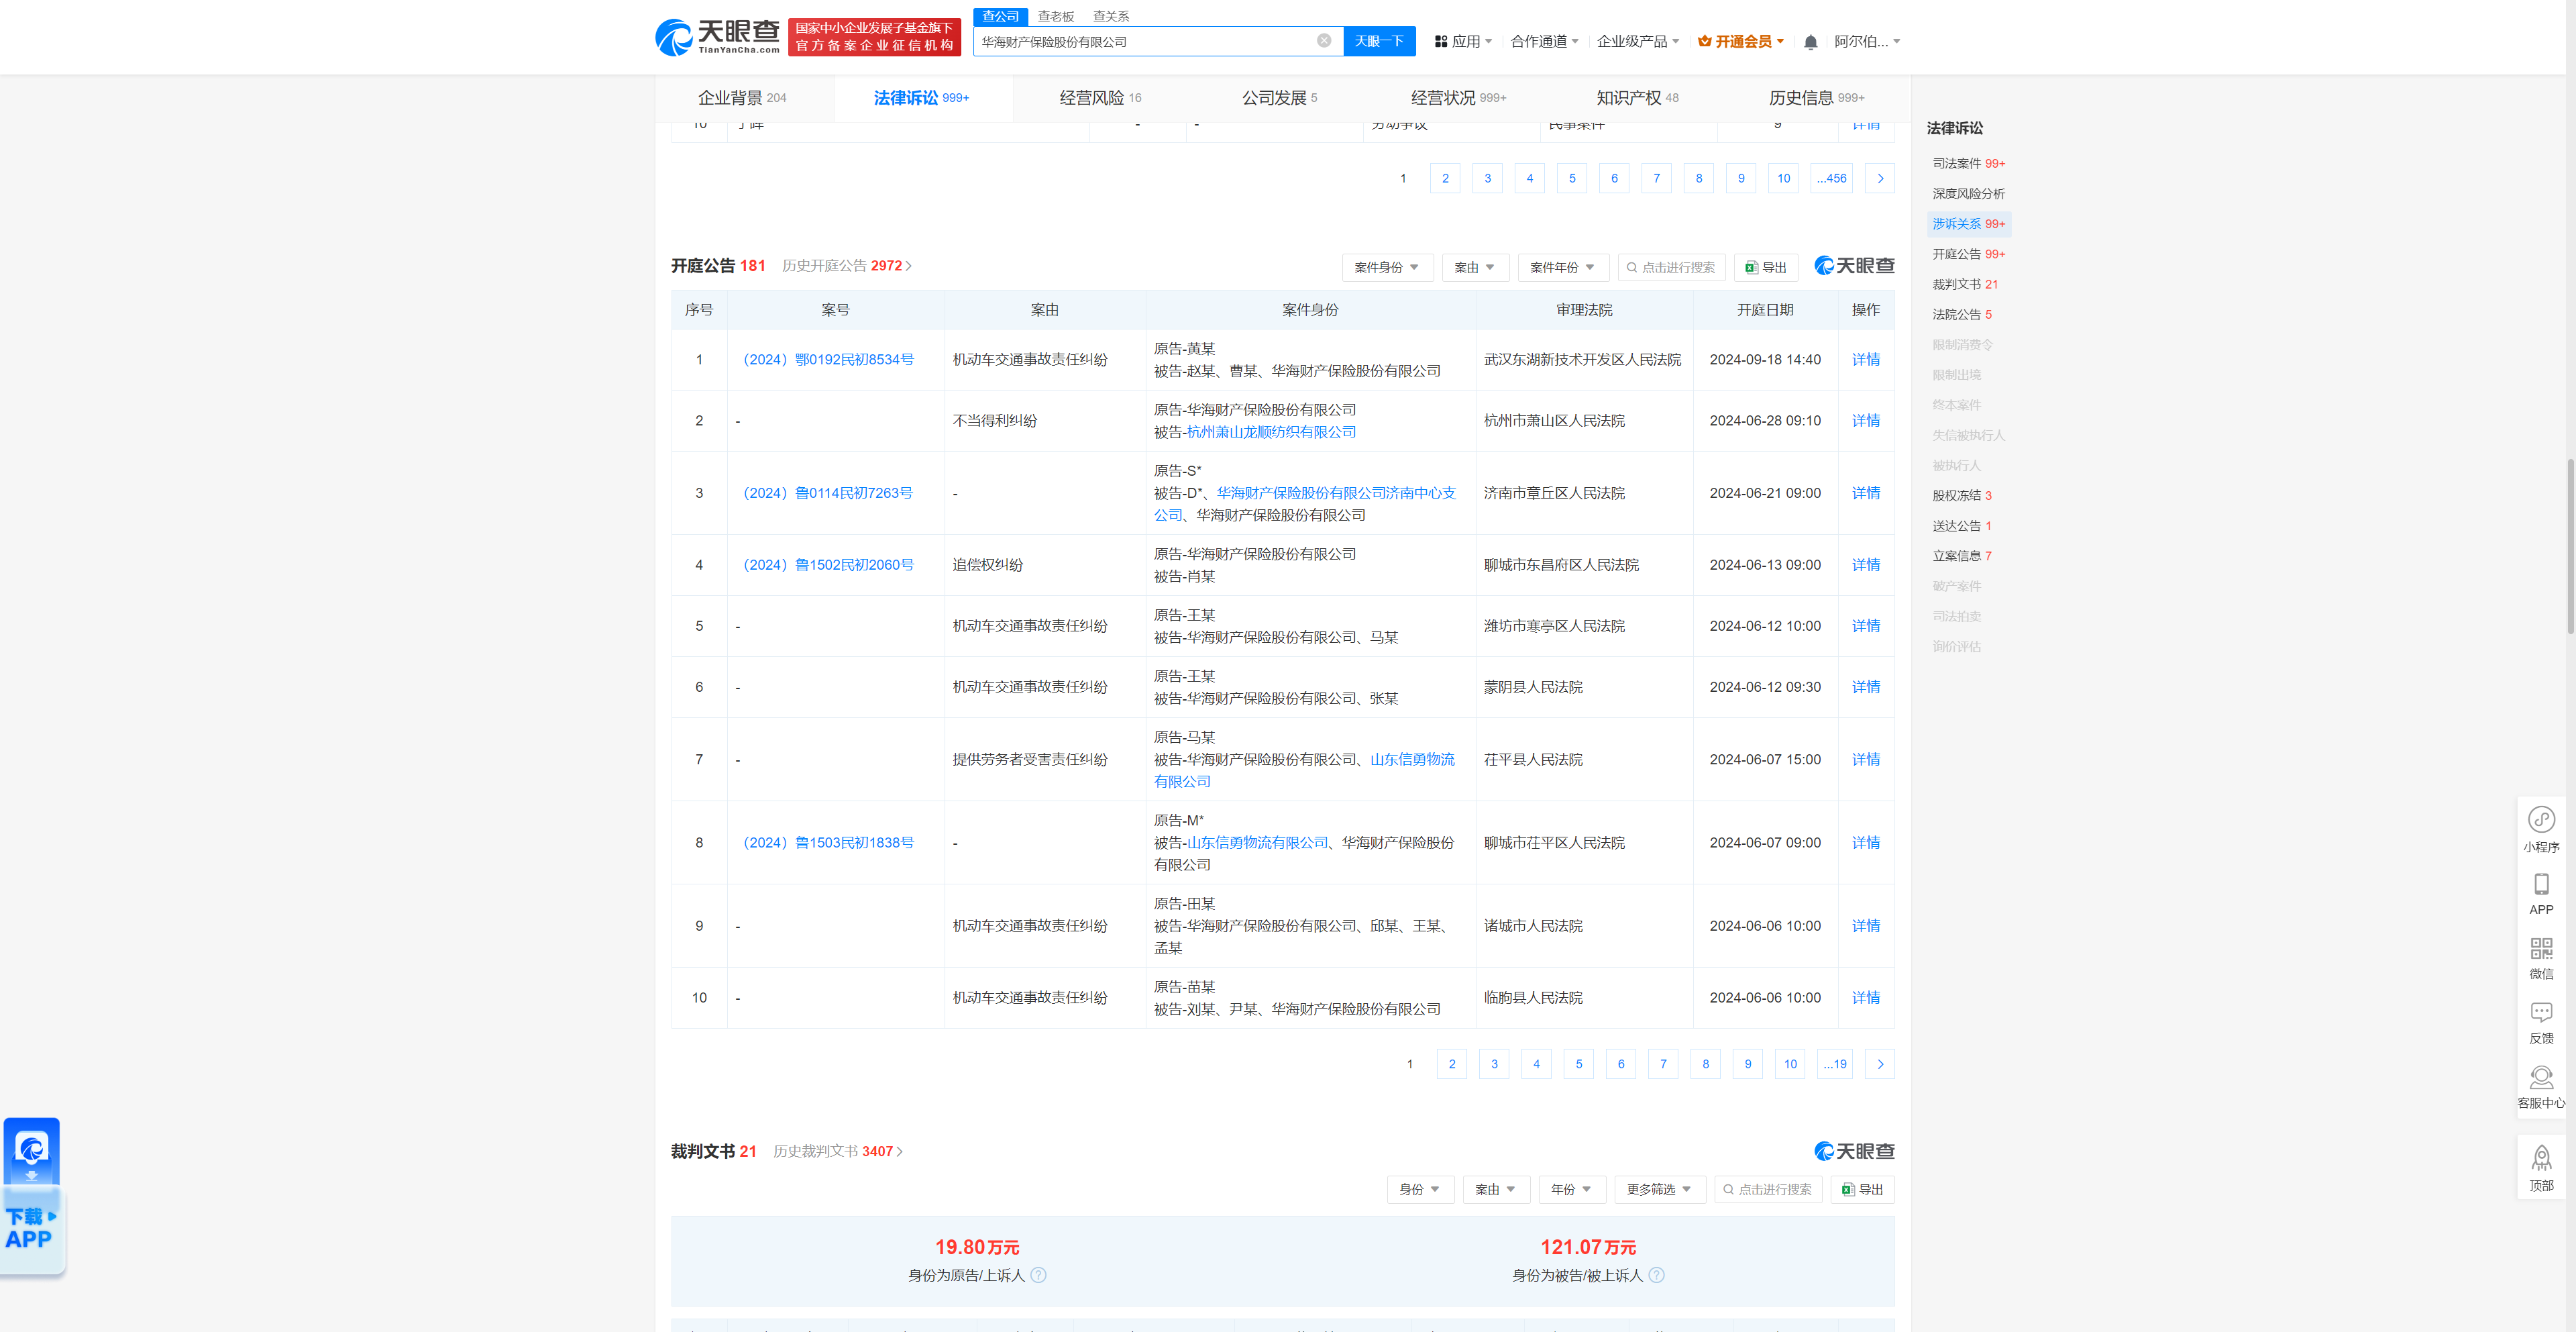Switch to the 历史信息 tab

pyautogui.click(x=1816, y=98)
